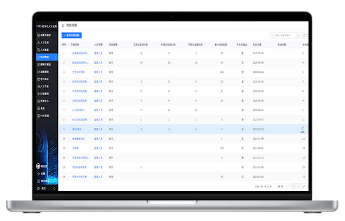Open the 资源中心 sidebar menu item
The image size is (345, 221).
pyautogui.click(x=45, y=100)
